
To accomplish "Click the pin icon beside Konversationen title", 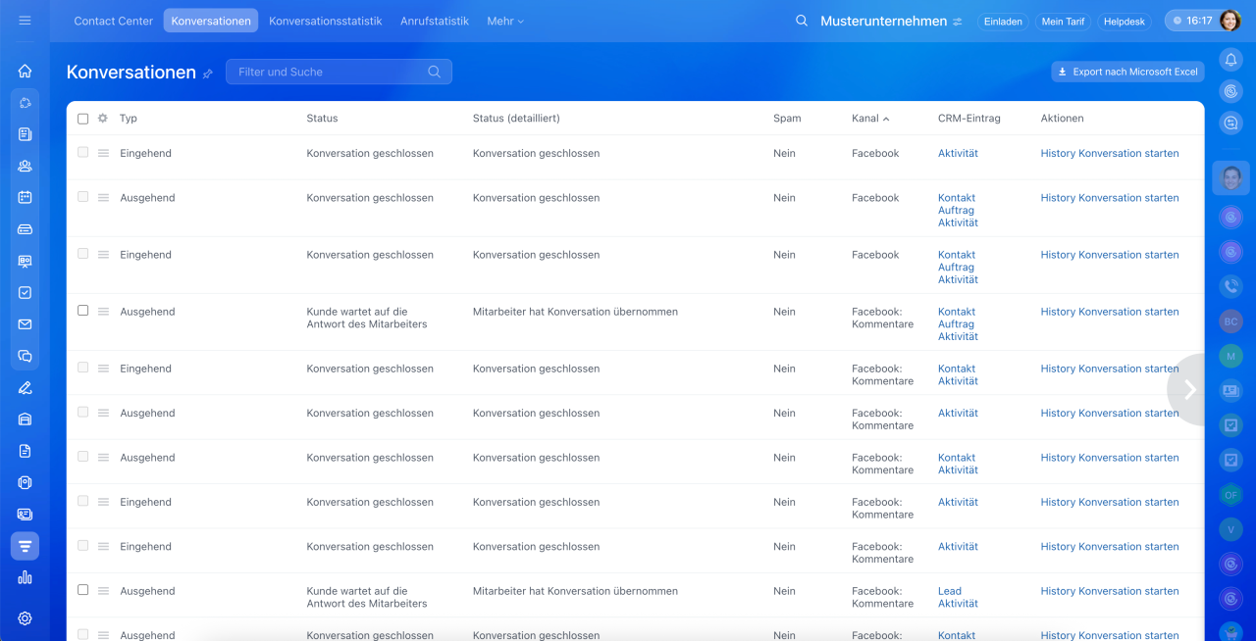I will (208, 74).
